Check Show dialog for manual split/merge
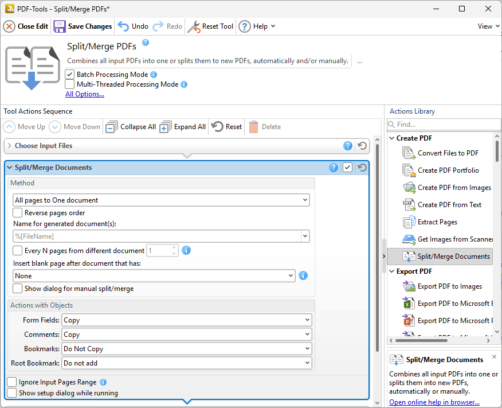Viewport: 502px width, 408px height. [x=17, y=289]
